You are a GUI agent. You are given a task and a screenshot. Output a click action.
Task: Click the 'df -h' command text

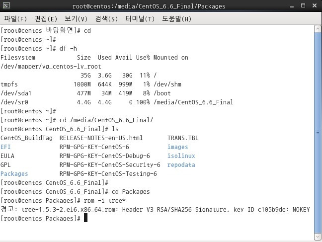(x=68, y=49)
